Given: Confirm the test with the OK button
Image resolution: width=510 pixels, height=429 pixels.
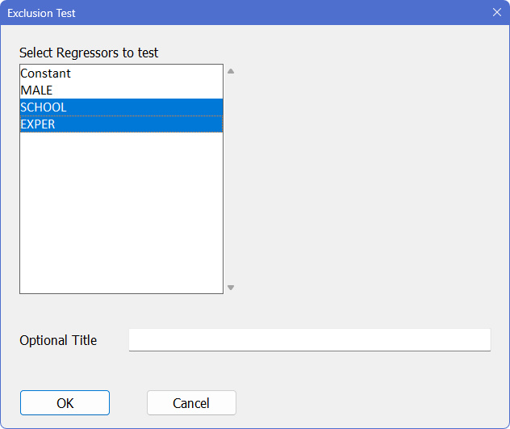Looking at the screenshot, I should coord(65,403).
